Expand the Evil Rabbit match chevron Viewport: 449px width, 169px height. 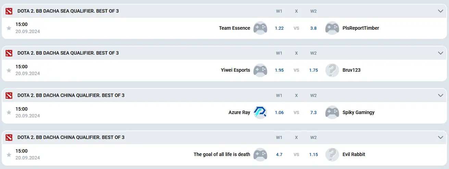coord(441,137)
